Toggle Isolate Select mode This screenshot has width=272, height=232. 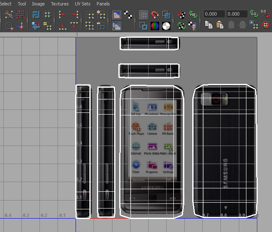(x=90, y=15)
